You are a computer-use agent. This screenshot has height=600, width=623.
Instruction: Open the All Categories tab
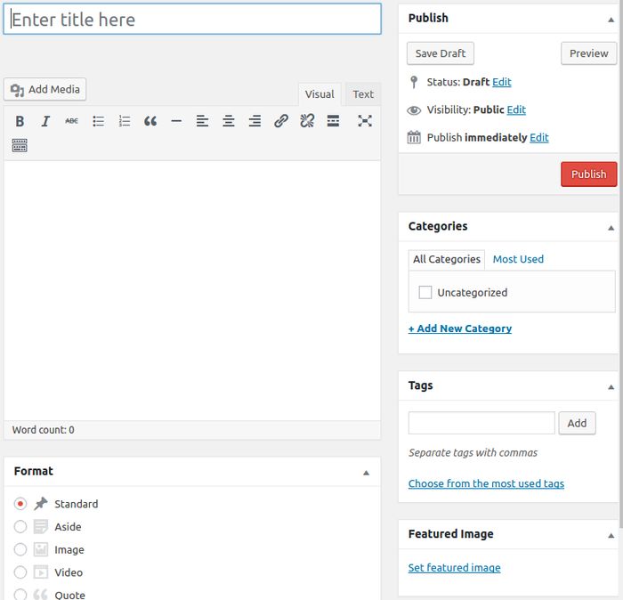click(x=447, y=259)
